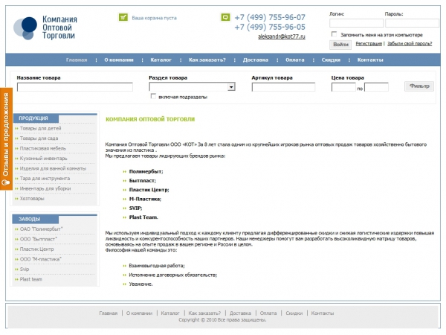Viewport: 446px width, 335px height.
Task: Go to Доставка in the top menu
Action: click(x=255, y=60)
